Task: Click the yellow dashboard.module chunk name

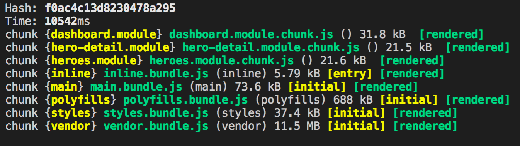Action: pyautogui.click(x=104, y=34)
